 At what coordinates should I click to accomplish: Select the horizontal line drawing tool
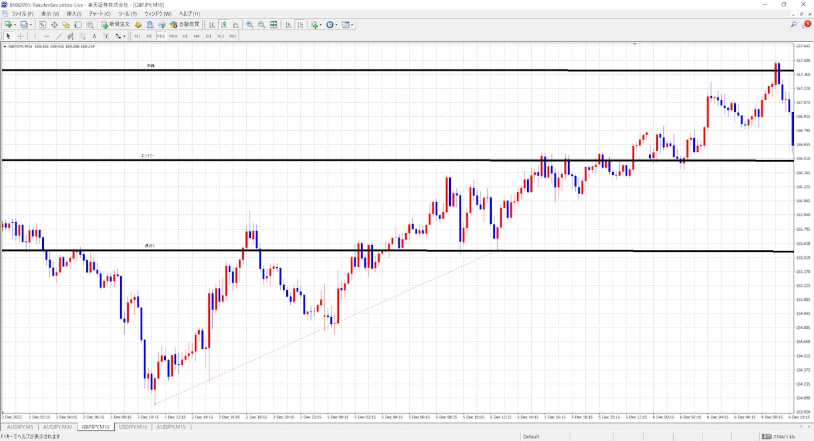(x=47, y=36)
